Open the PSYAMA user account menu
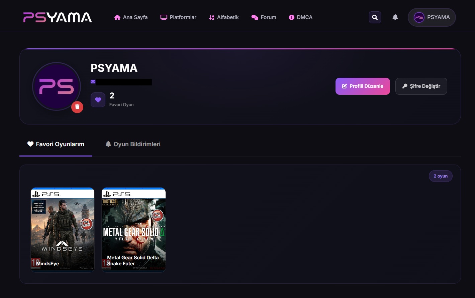This screenshot has height=298, width=475. pyautogui.click(x=432, y=17)
